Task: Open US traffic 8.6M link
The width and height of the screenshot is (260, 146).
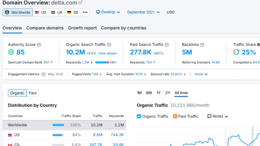Action: (x=98, y=135)
